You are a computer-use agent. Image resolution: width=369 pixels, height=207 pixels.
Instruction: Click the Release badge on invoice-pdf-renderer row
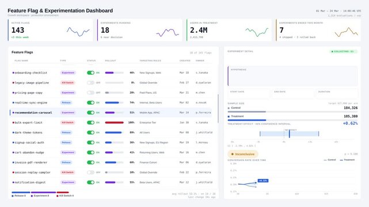coord(66,162)
